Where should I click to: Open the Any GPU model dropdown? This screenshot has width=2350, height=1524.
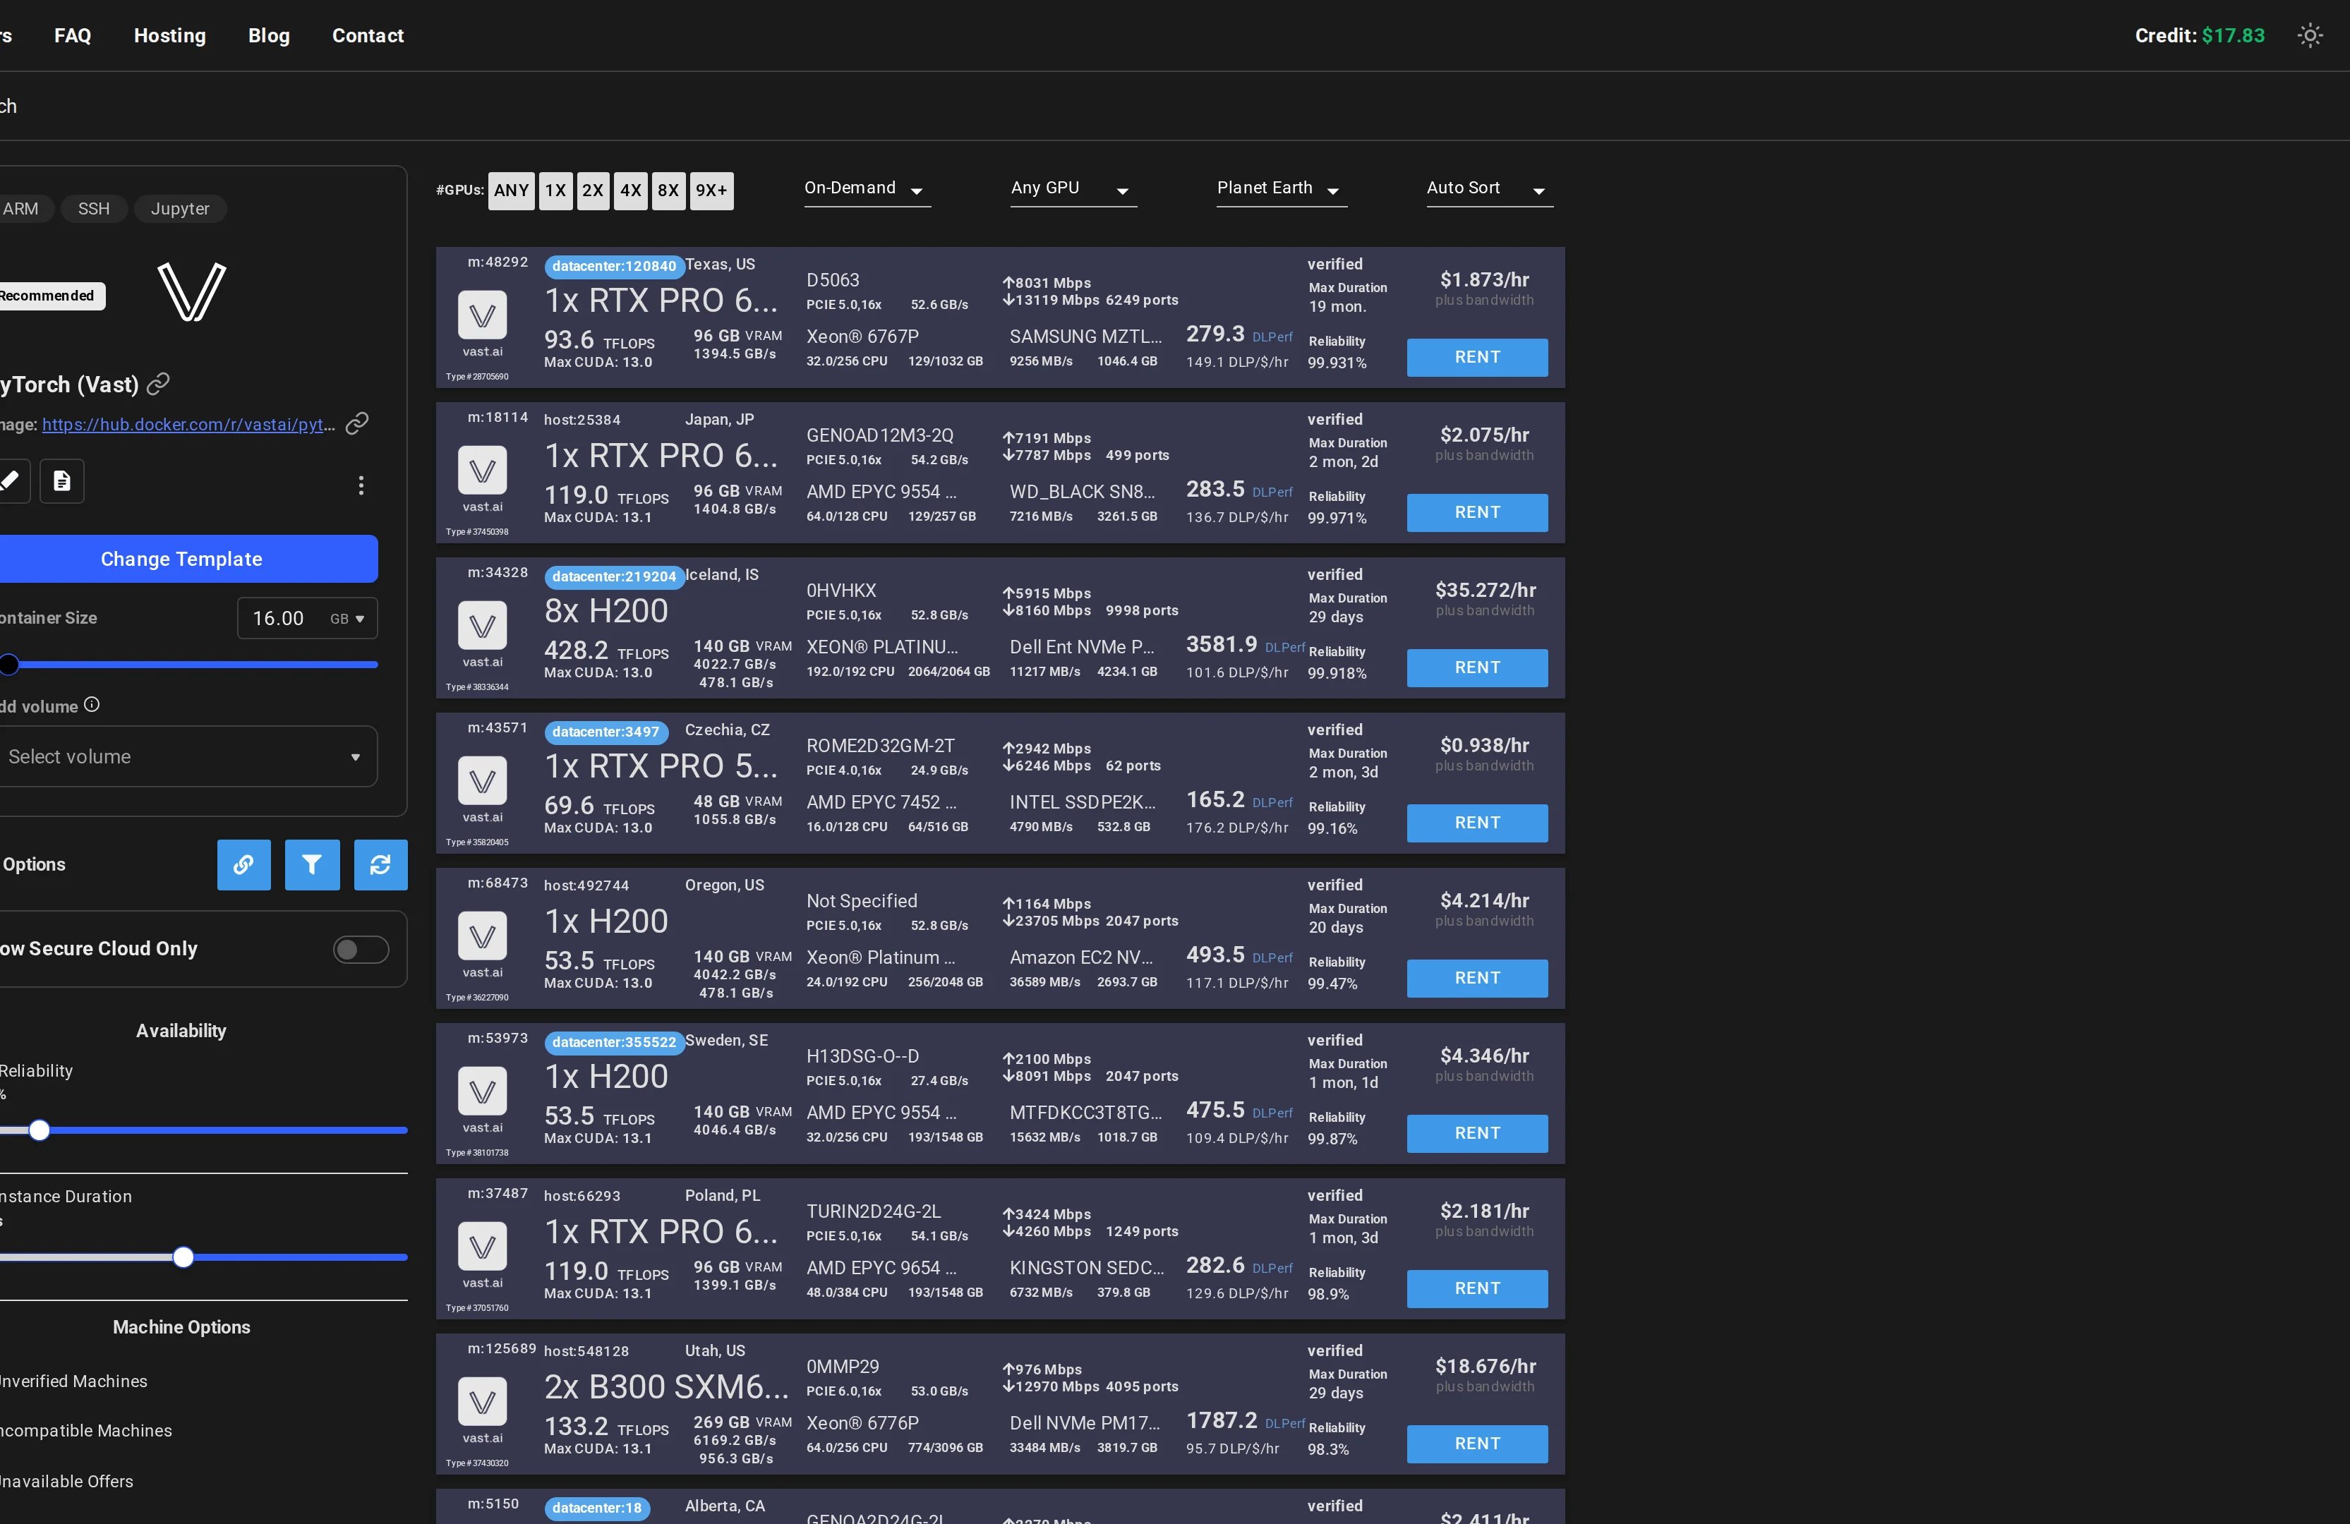[x=1073, y=188]
